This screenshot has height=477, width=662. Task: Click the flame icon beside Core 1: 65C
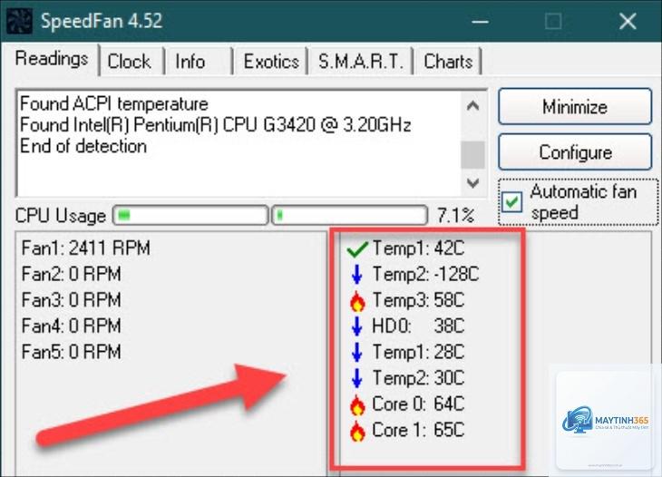point(357,431)
